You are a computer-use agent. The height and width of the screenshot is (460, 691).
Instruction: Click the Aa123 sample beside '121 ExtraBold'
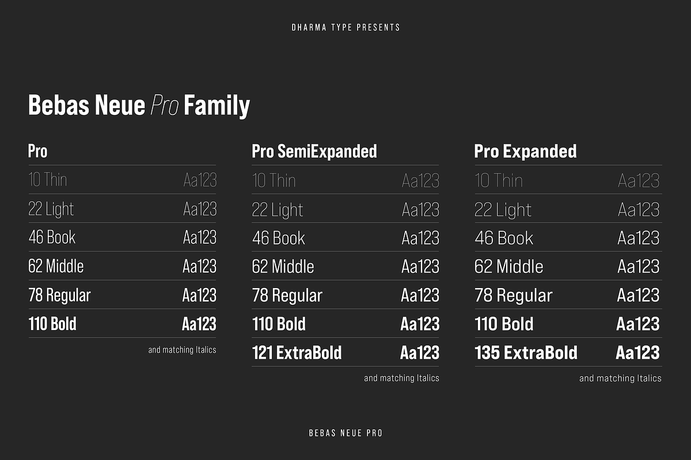[x=420, y=352]
